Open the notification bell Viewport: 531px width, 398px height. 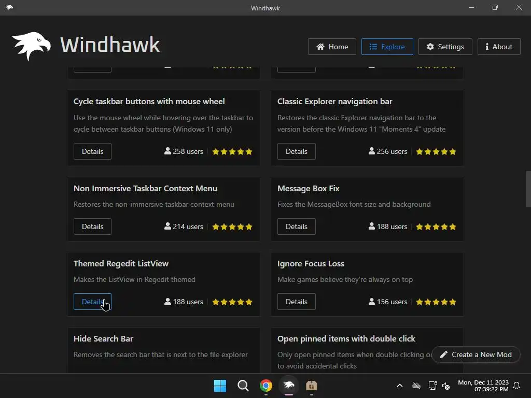coord(516,386)
